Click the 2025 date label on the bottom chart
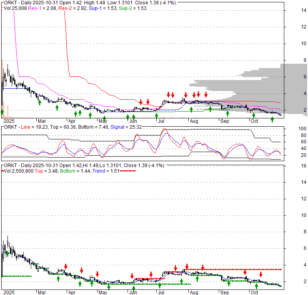 [9, 293]
